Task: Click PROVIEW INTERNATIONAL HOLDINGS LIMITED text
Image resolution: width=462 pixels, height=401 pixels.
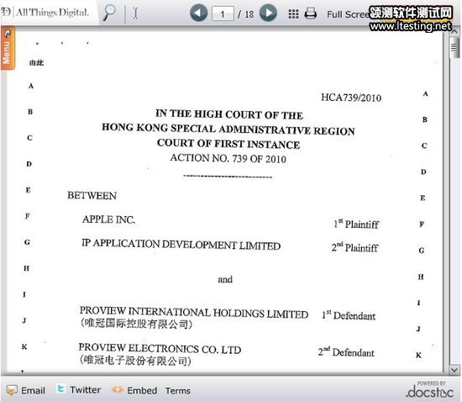Action: tap(194, 313)
